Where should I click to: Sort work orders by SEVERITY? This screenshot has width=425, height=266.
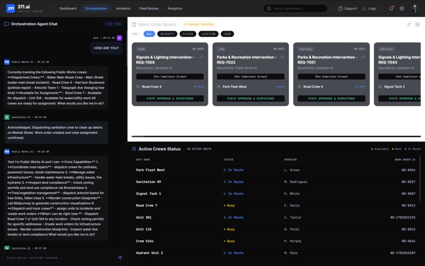tap(167, 34)
